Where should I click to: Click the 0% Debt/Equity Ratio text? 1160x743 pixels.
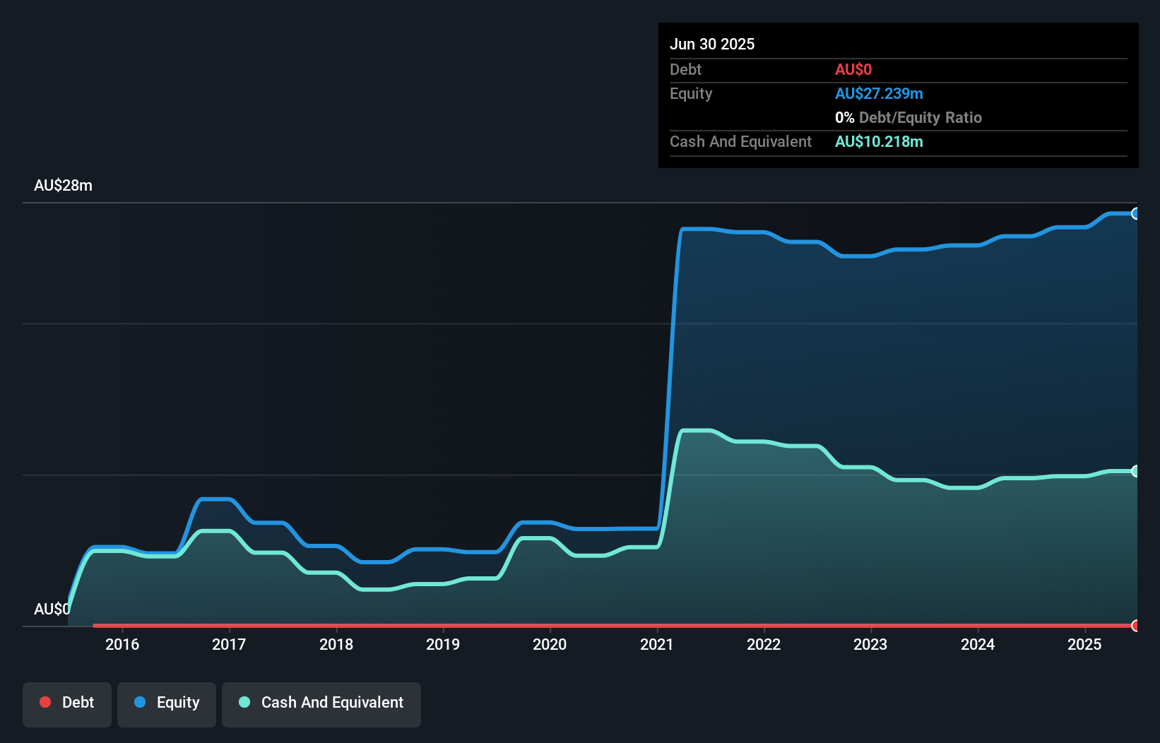[x=909, y=117]
